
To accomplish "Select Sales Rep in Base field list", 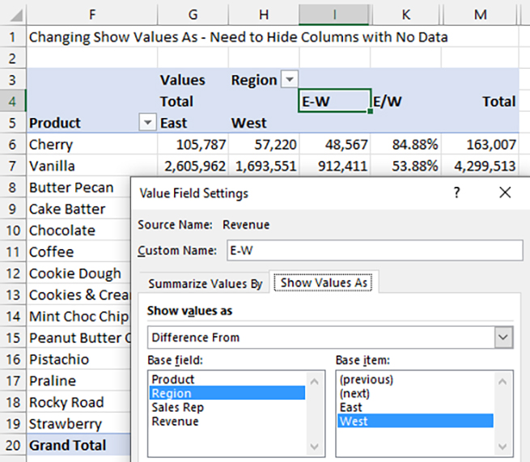I will (x=227, y=407).
